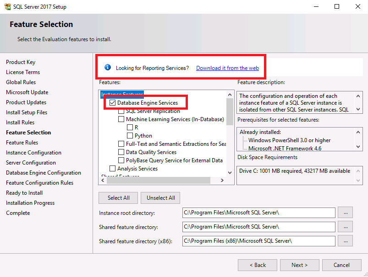This screenshot has height=277, width=368.
Task: Click Windows PowerShell 3.0 or higher entry
Action: click(x=289, y=140)
